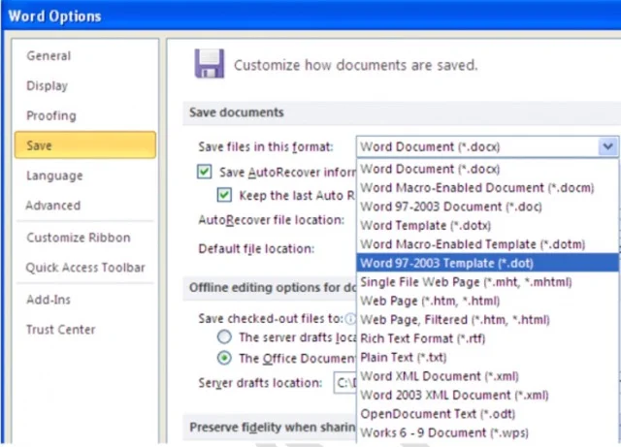Screen dimensions: 621x447
Task: Choose Word Macro-Enabled Template (*.dotm)
Action: coord(487,244)
